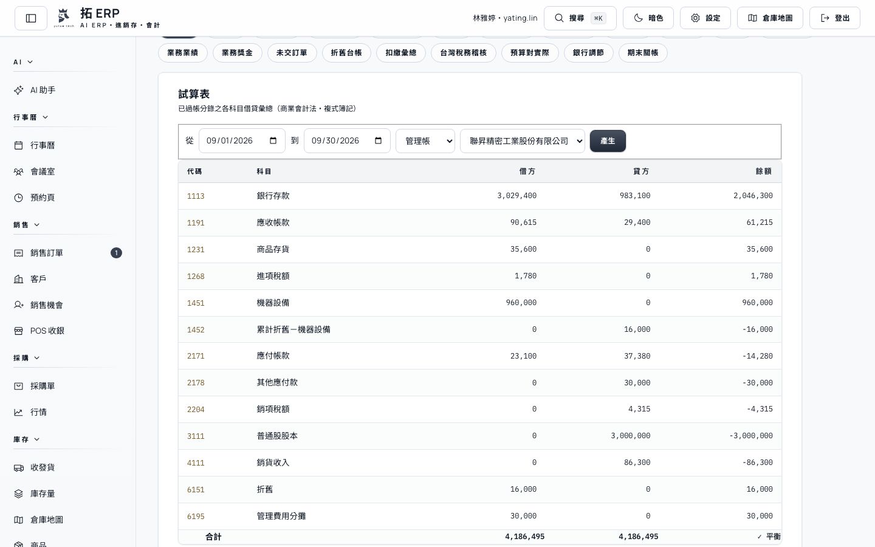Click the 客戶 building icon
This screenshot has width=875, height=547.
point(18,279)
